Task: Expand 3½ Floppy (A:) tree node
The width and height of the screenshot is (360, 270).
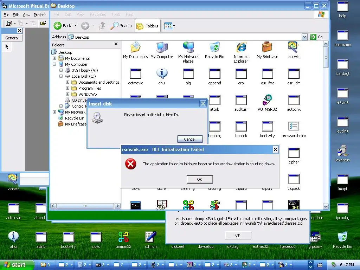Action: tap(61, 70)
